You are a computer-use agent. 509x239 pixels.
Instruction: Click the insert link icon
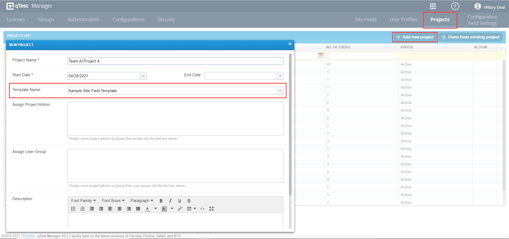coord(180,209)
